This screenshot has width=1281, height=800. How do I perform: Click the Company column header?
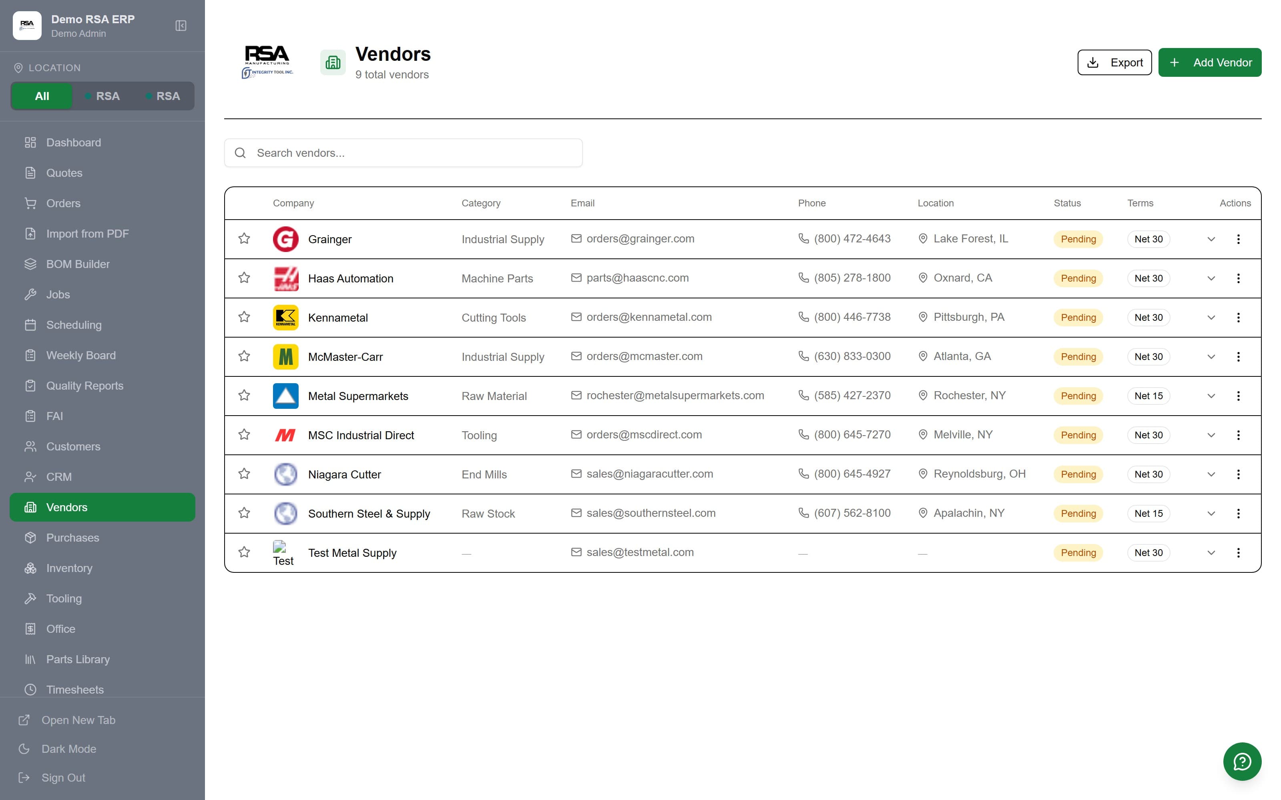tap(293, 203)
